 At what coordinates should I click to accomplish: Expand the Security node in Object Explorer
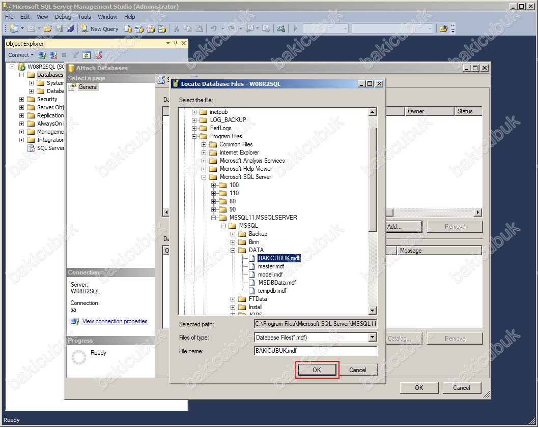click(21, 100)
